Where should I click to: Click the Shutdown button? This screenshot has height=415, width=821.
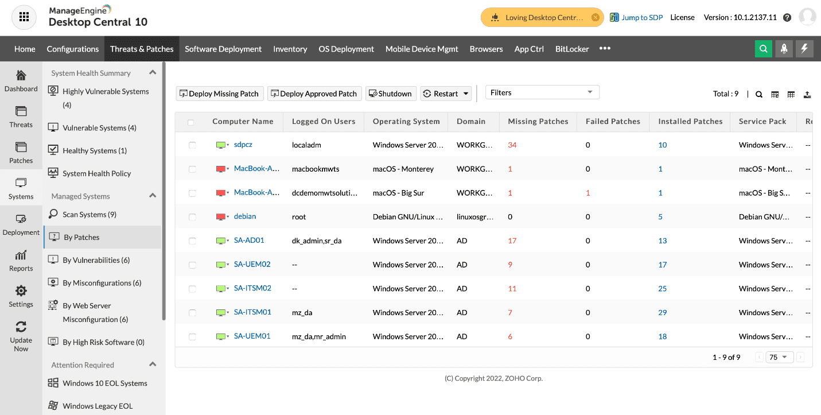(x=391, y=94)
